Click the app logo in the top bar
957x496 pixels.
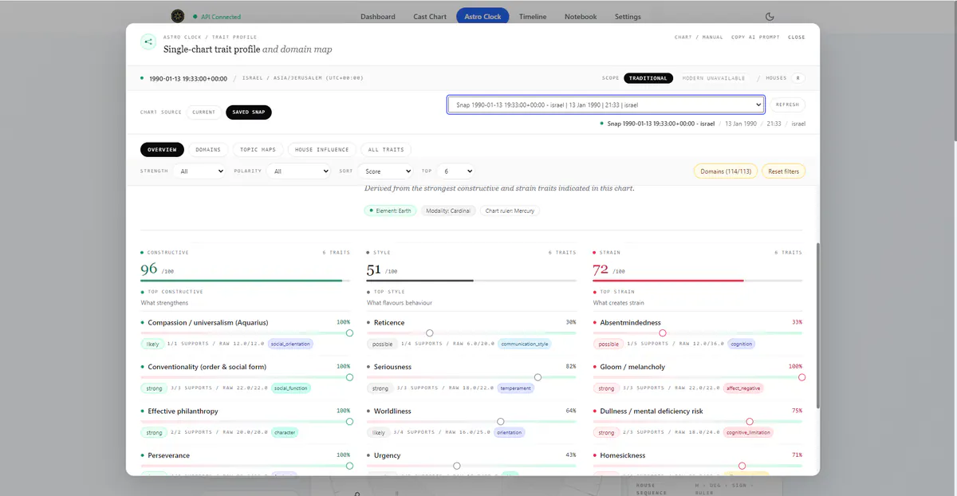pyautogui.click(x=178, y=16)
